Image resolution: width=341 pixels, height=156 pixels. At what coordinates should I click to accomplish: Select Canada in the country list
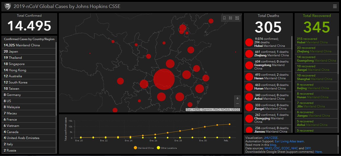pos(28,132)
